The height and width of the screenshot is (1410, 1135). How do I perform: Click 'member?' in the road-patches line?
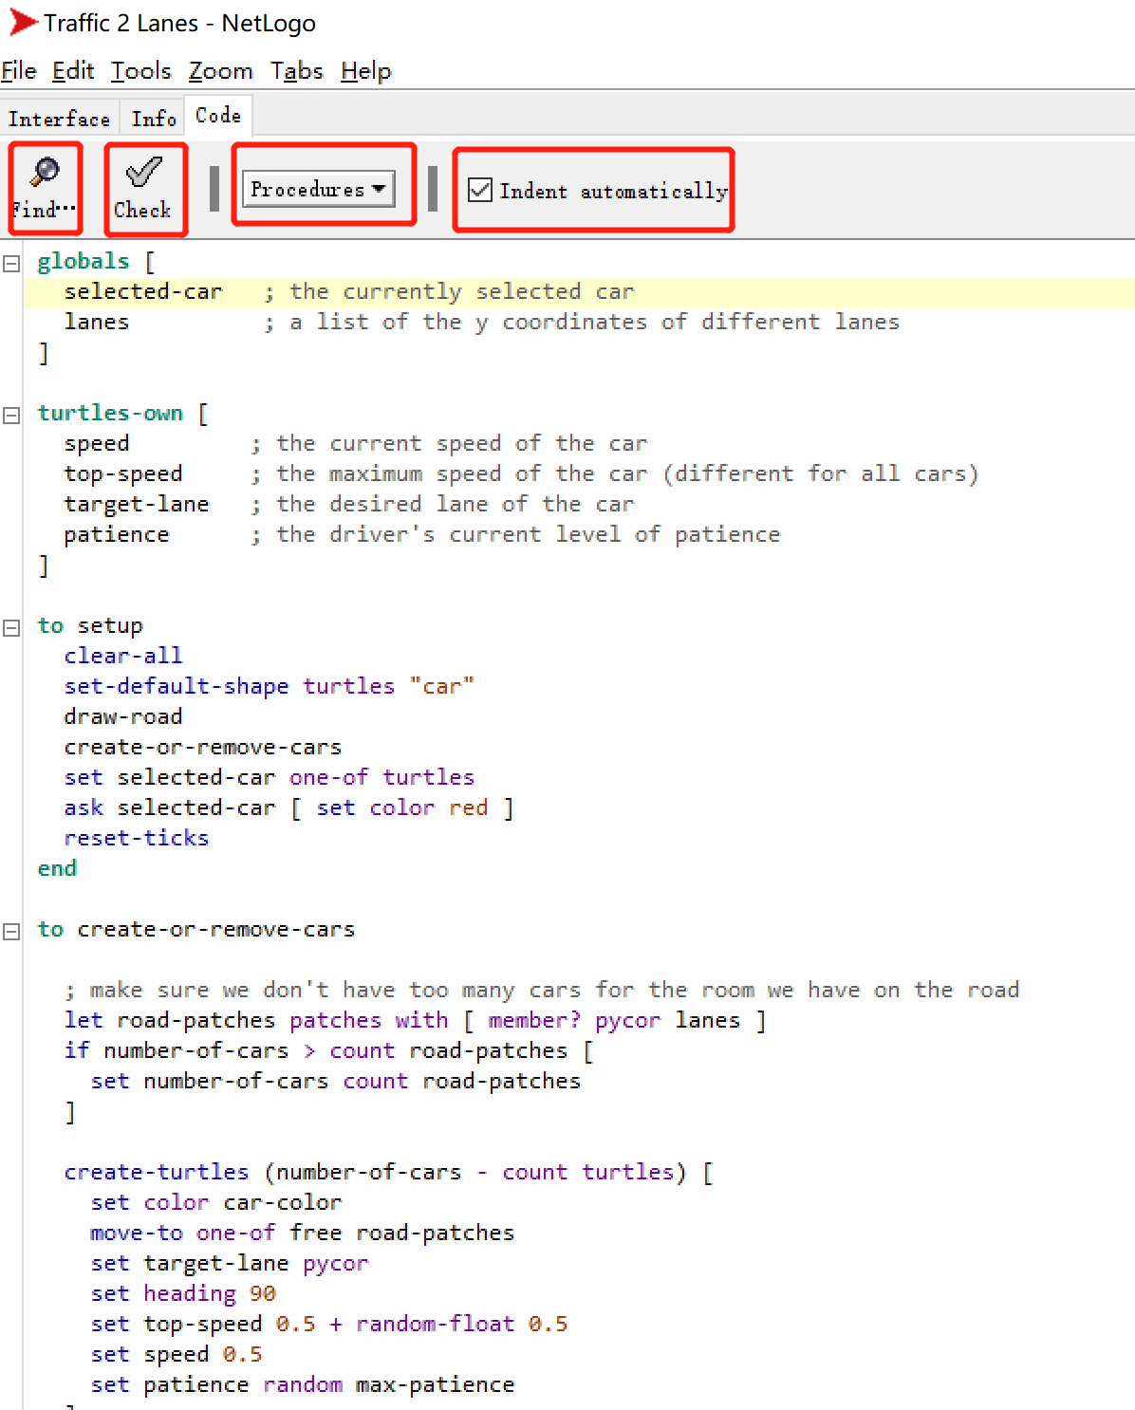click(x=535, y=1020)
